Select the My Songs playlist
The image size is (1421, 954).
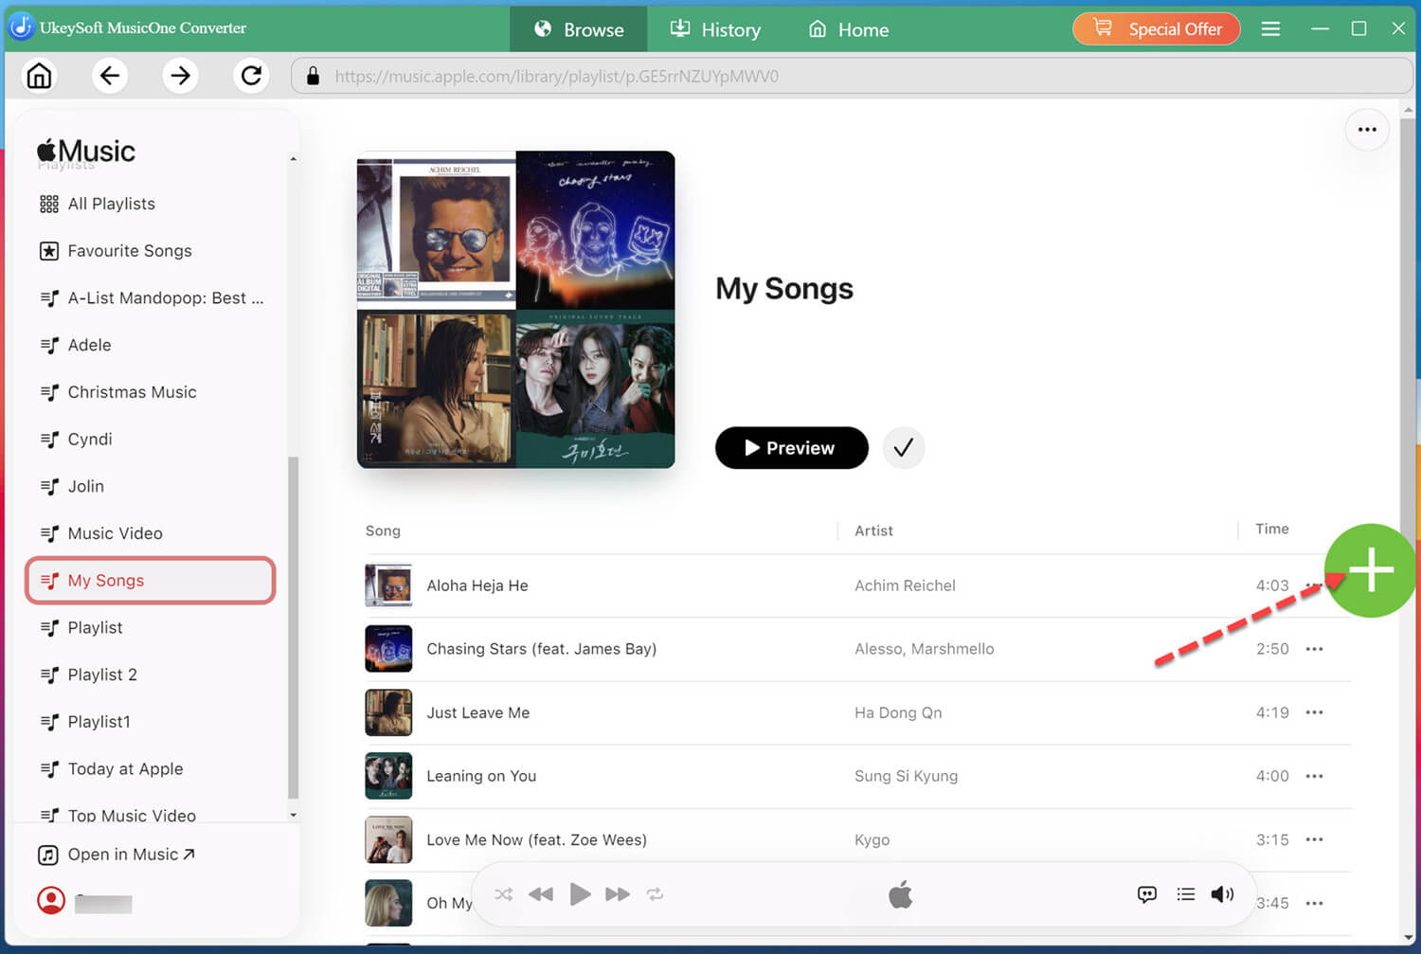tap(152, 581)
